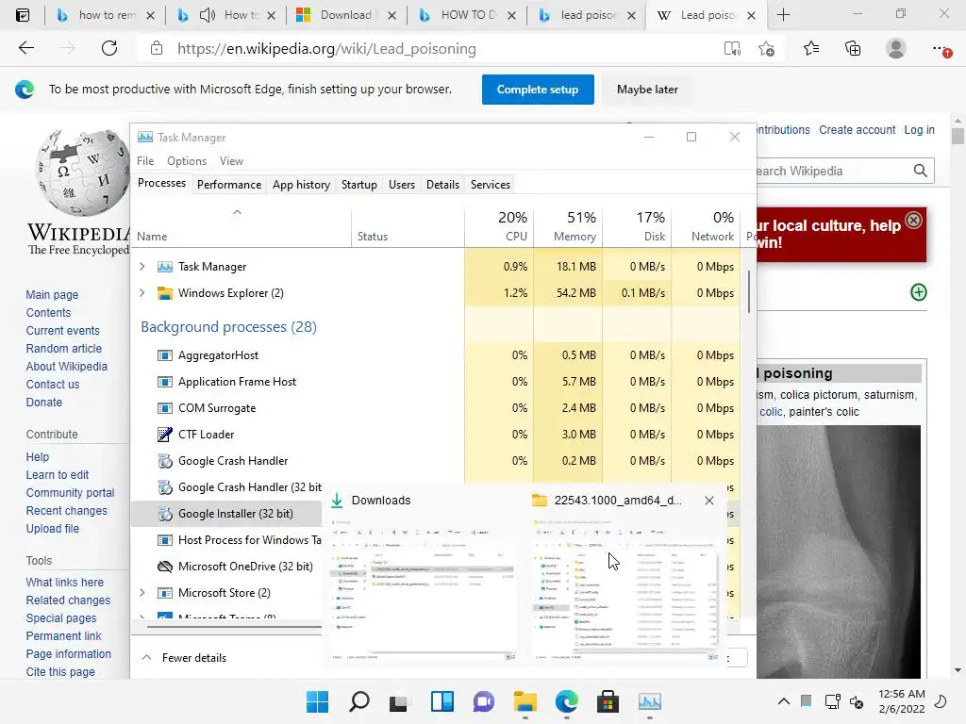
Task: Dismiss the red Wikipedia banner
Action: tap(913, 220)
